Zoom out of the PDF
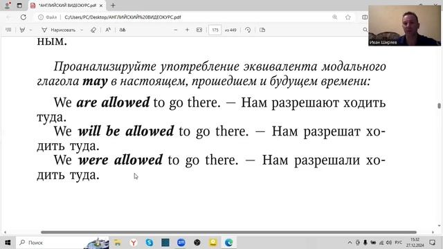The image size is (443, 249). (x=175, y=30)
